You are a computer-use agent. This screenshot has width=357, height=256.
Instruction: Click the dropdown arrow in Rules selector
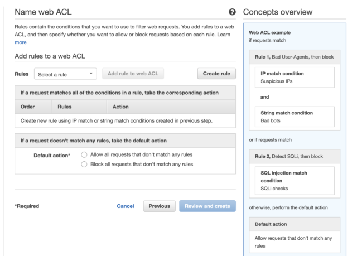[x=91, y=74]
